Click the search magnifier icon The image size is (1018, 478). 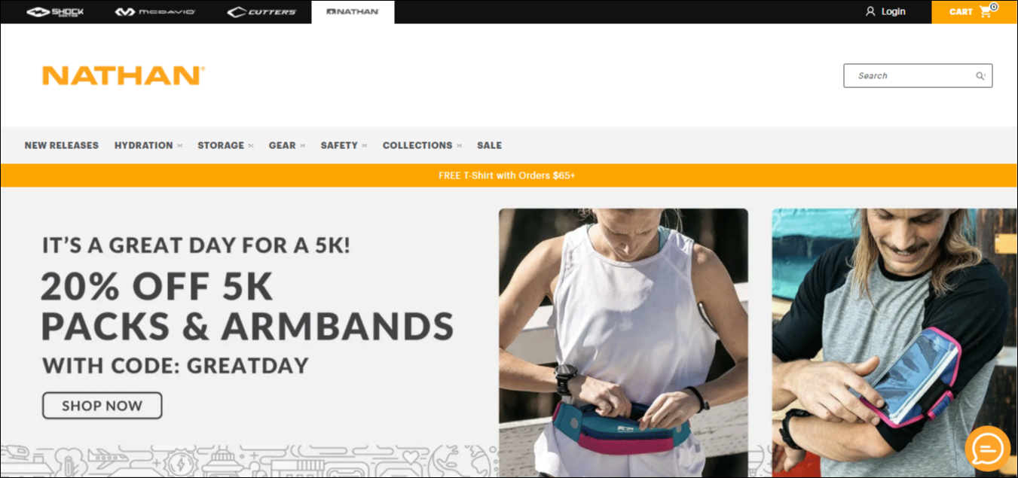980,76
